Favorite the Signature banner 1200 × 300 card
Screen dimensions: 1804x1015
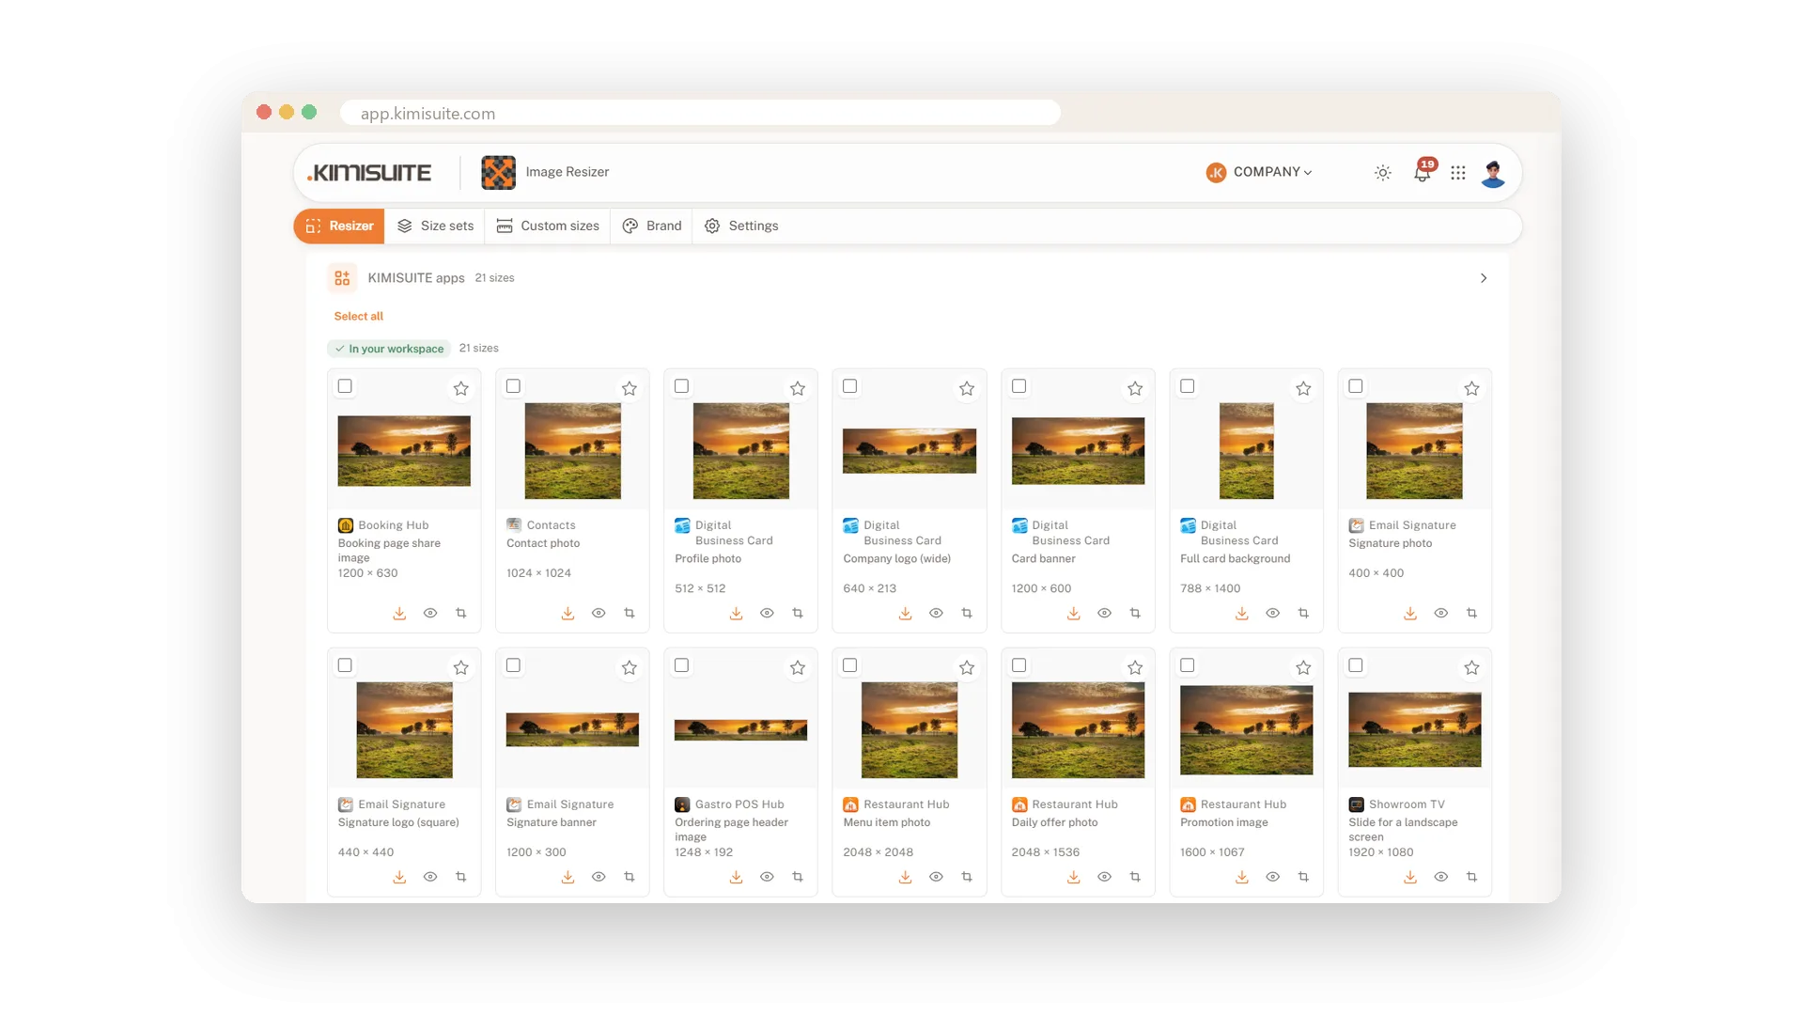(x=630, y=667)
